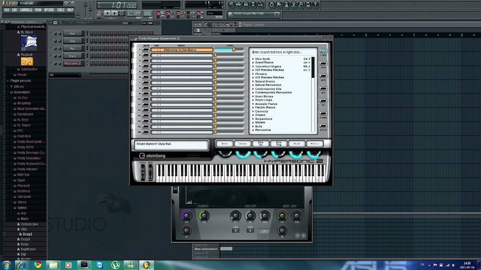Open the Hypersonic FX page
The height and width of the screenshot is (270, 481).
pos(323,101)
